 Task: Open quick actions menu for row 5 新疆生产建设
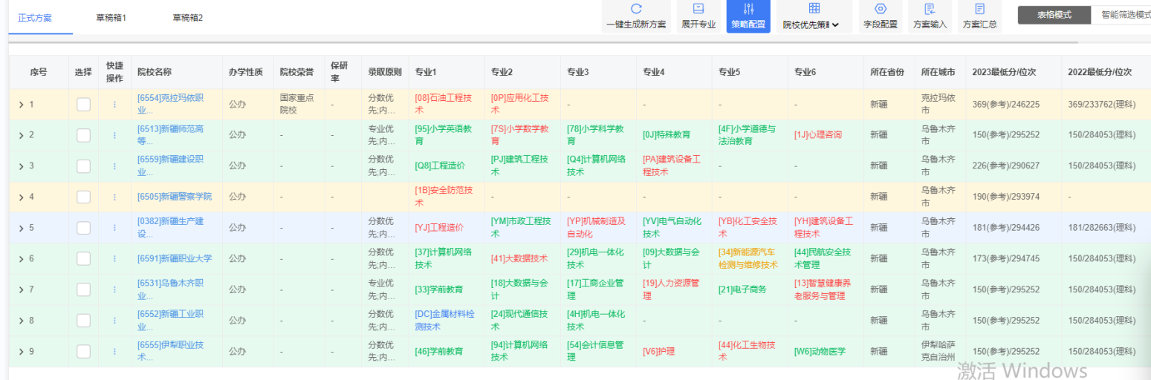tap(114, 228)
